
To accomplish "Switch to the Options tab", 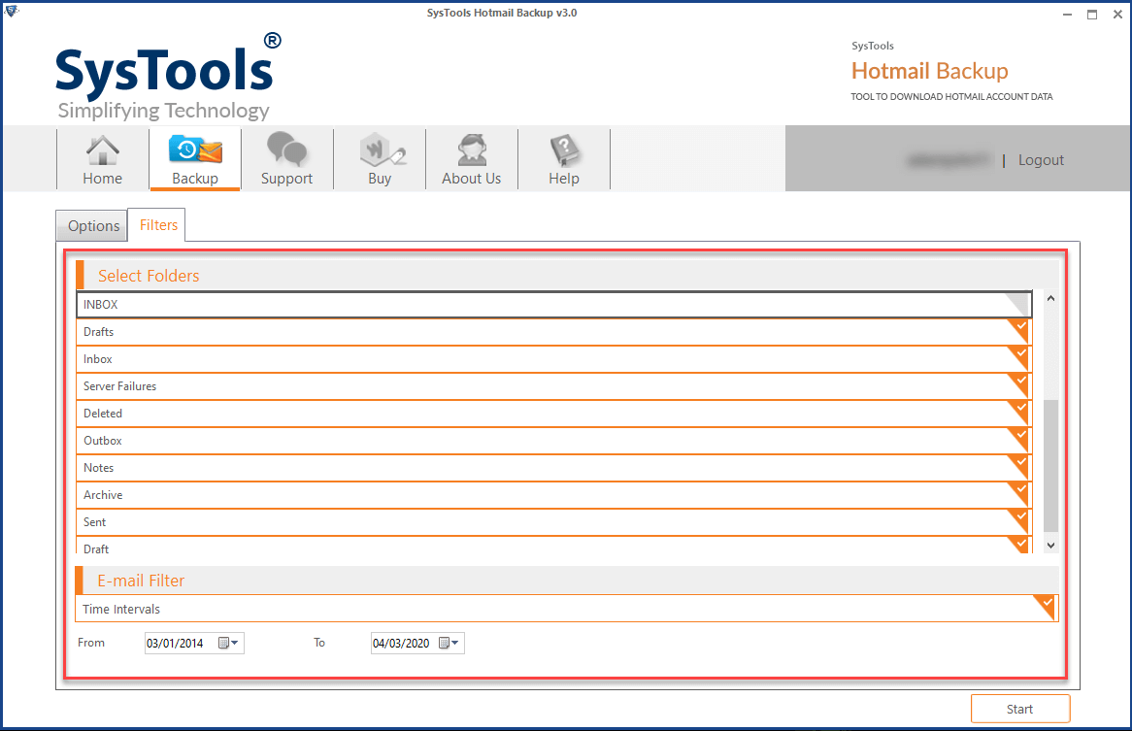I will click(x=93, y=226).
